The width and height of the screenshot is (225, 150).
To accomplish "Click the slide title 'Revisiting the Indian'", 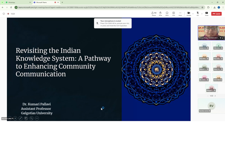I will pos(48,51).
